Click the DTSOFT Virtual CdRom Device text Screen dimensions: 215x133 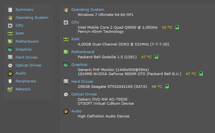click(106, 103)
